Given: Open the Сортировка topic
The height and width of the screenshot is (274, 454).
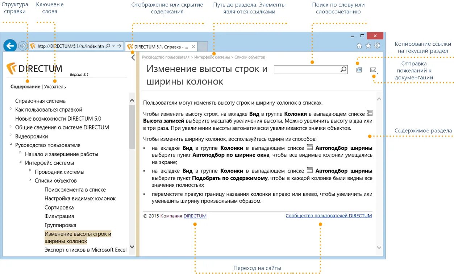Looking at the screenshot, I should (59, 207).
